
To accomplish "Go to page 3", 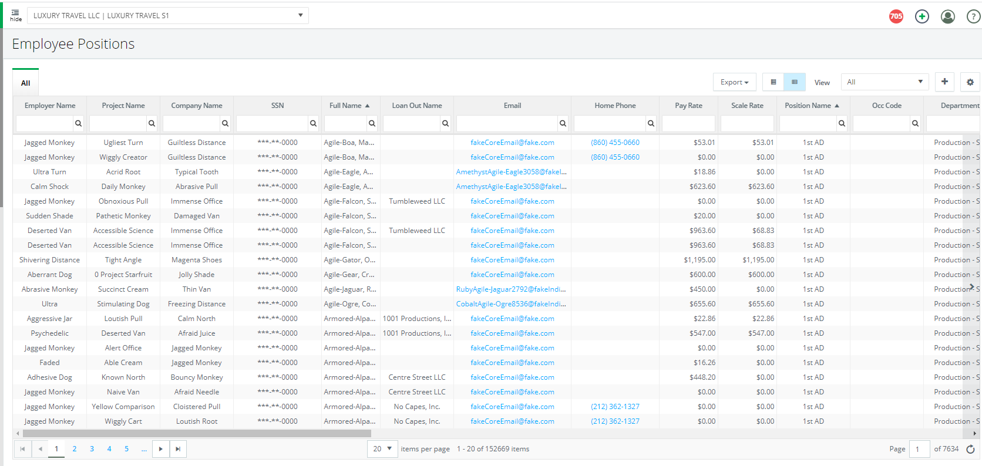I will [92, 449].
